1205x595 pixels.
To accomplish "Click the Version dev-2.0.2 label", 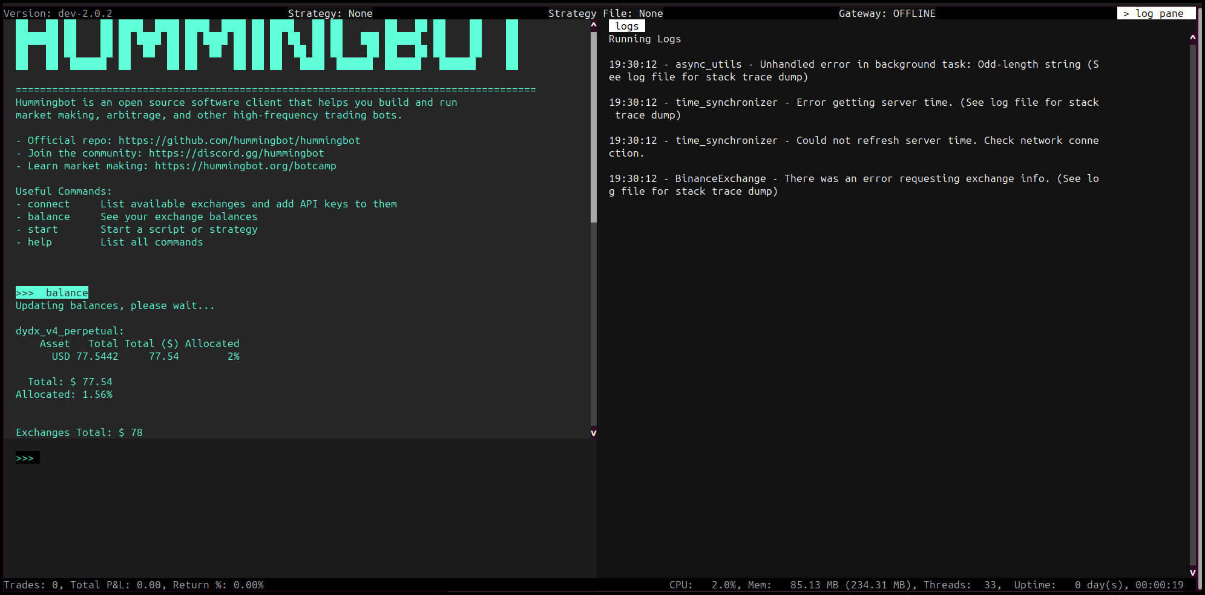I will [x=58, y=13].
